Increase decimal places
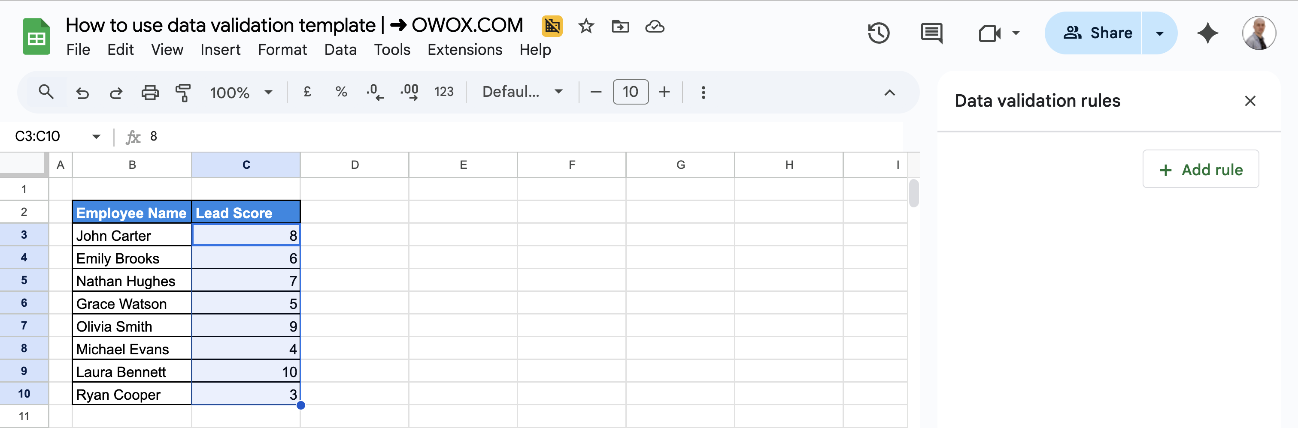The width and height of the screenshot is (1298, 428). [x=409, y=92]
